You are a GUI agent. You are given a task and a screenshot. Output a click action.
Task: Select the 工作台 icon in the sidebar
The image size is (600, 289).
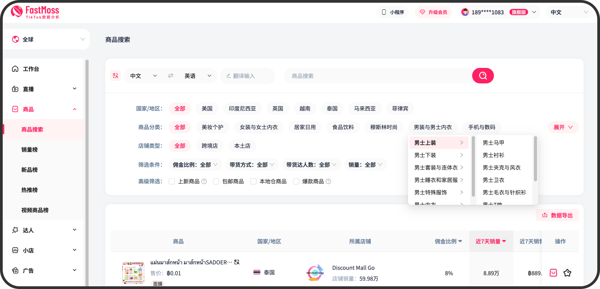click(14, 69)
